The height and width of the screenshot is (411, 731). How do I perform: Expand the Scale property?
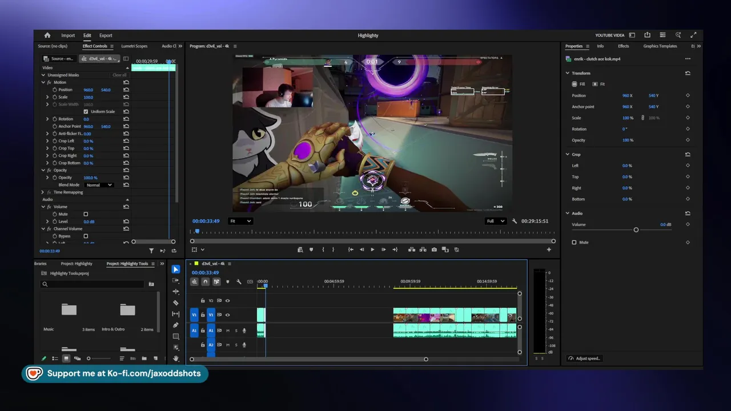[47, 97]
